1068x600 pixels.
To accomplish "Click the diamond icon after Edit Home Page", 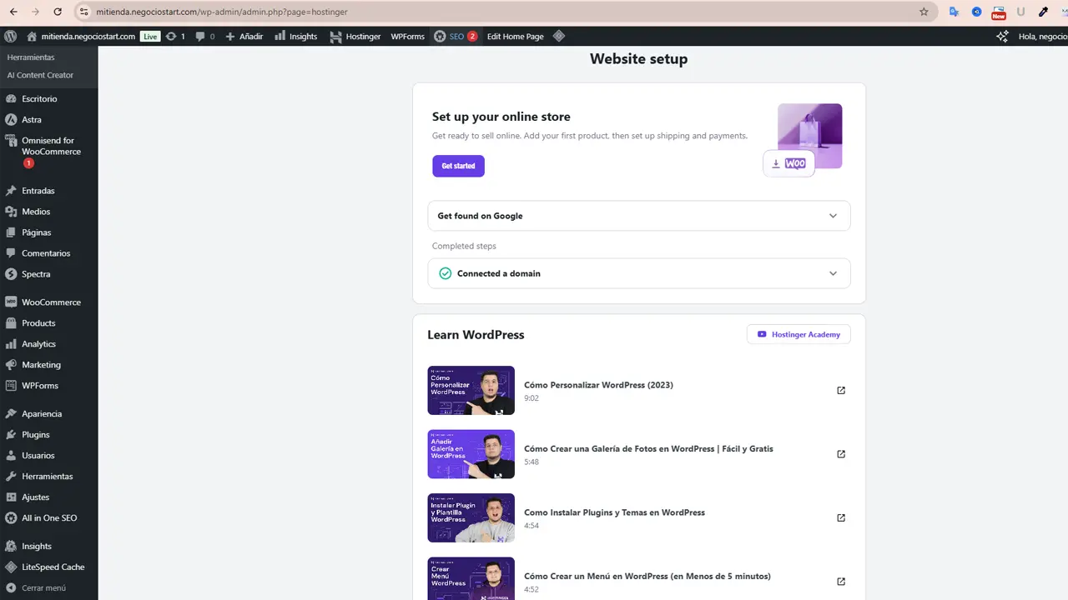I will (559, 36).
